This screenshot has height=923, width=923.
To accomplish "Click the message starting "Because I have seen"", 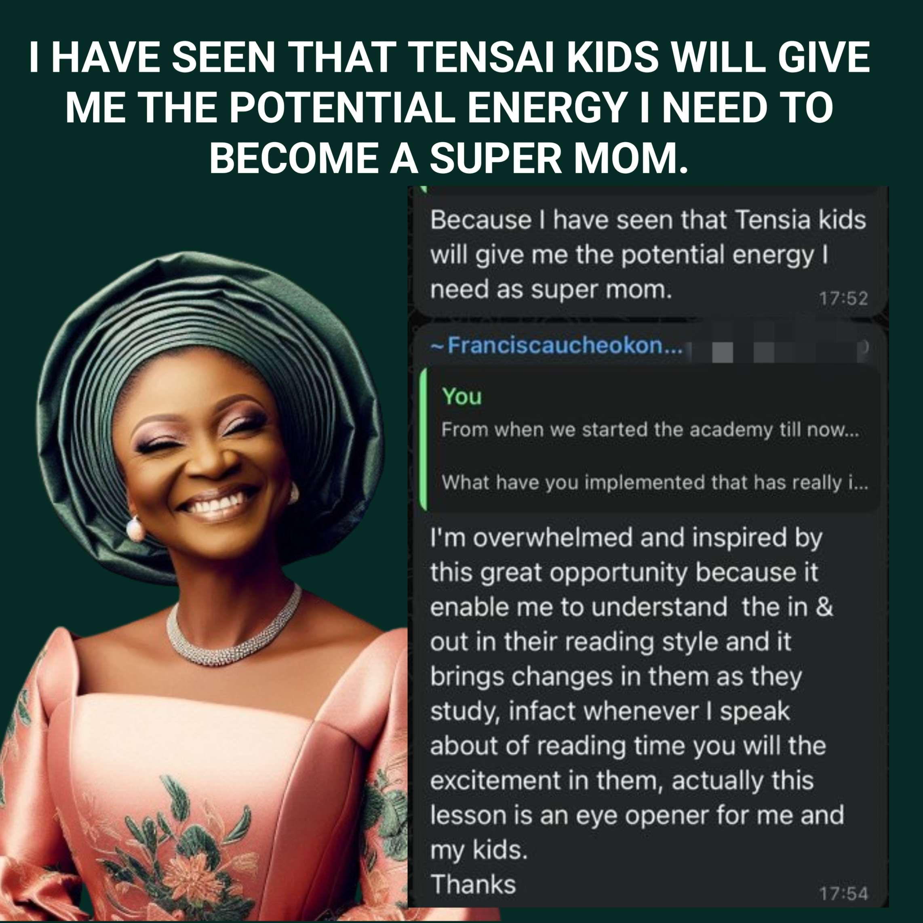I will click(647, 255).
